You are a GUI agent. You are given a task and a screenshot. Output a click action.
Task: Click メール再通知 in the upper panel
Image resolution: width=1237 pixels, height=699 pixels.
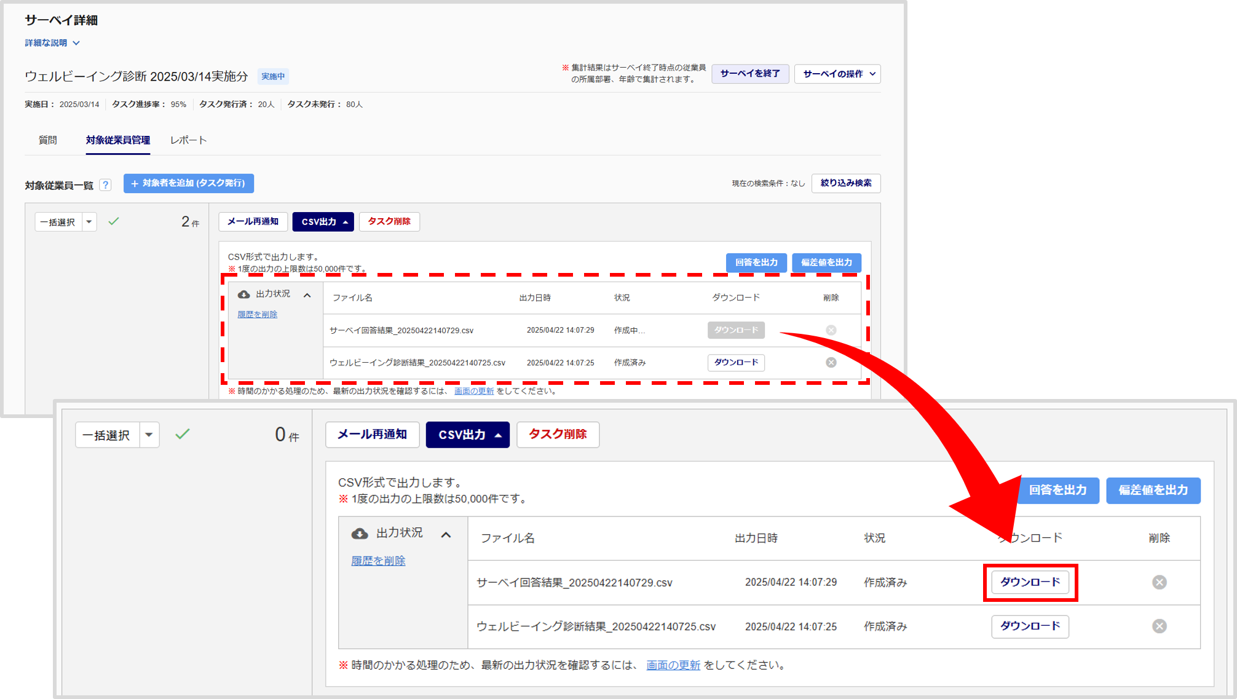point(253,221)
